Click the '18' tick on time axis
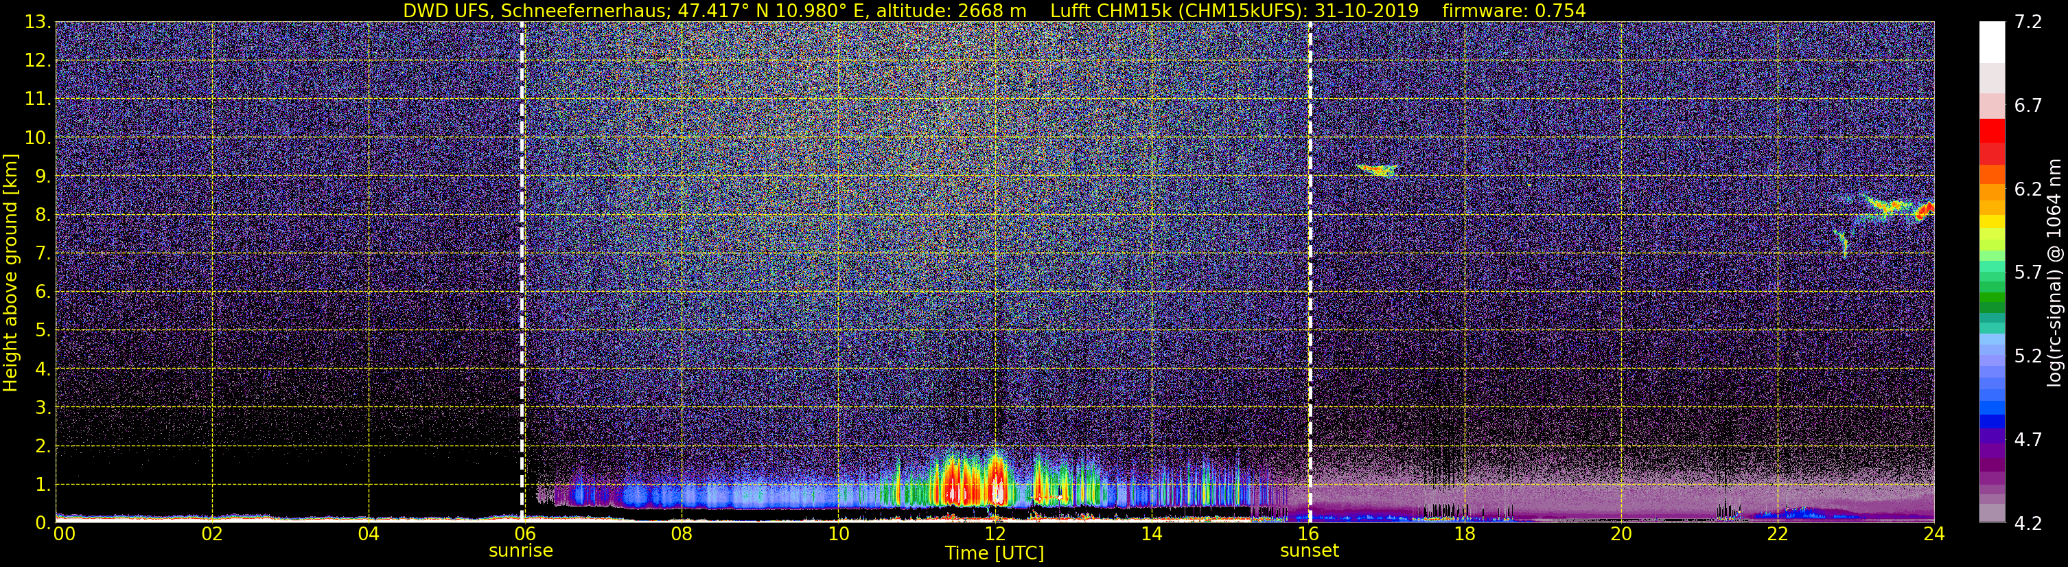Image resolution: width=2068 pixels, height=567 pixels. click(x=1464, y=534)
